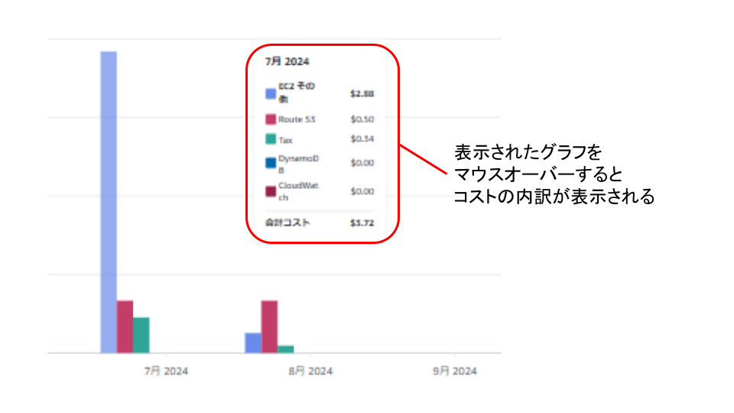734x413 pixels.
Task: Click the $0.34 Tax cost value
Action: [x=362, y=139]
